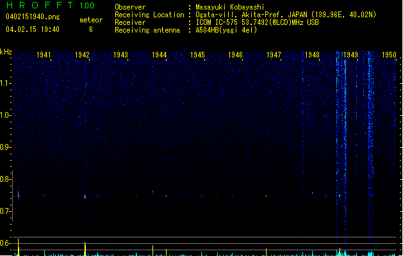Click the 'Observer' label
403x256 pixels.
(130, 7)
